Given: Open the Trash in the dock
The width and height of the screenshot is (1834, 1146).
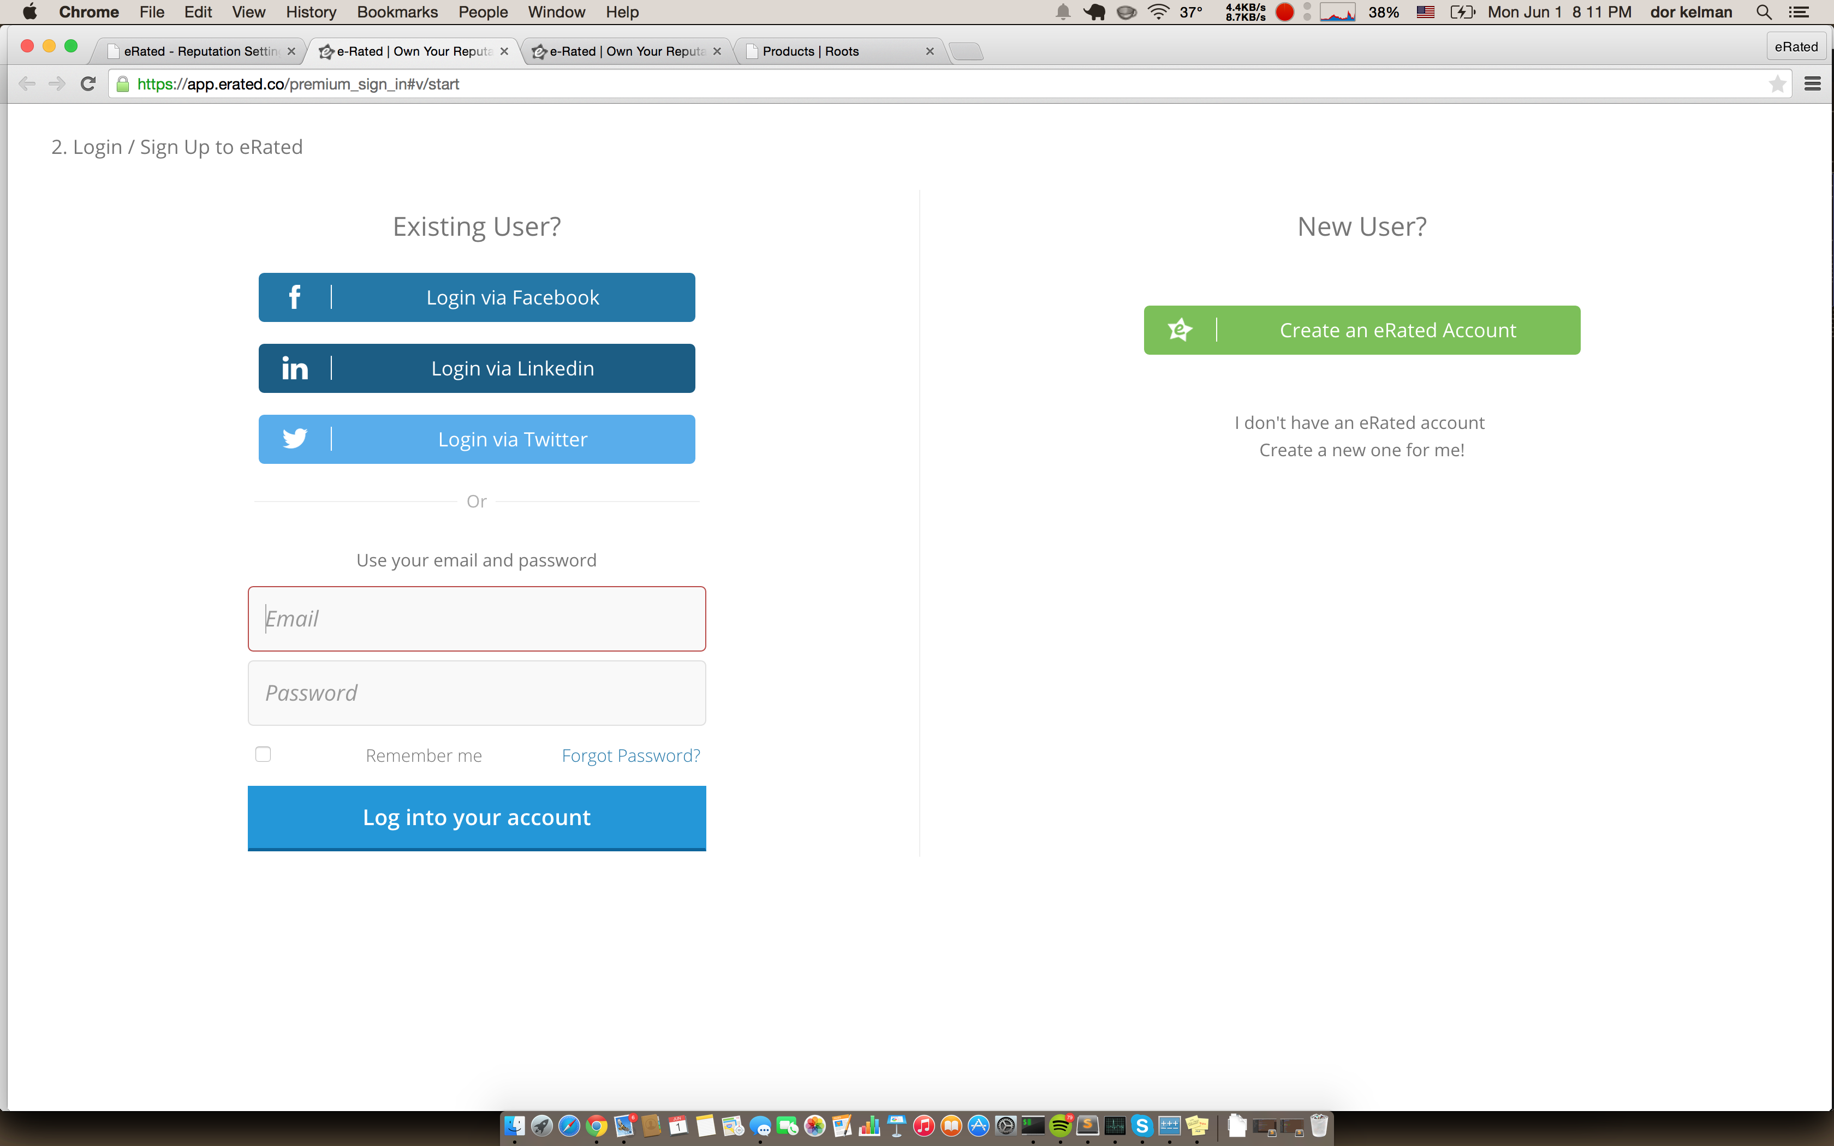Looking at the screenshot, I should [1319, 1126].
